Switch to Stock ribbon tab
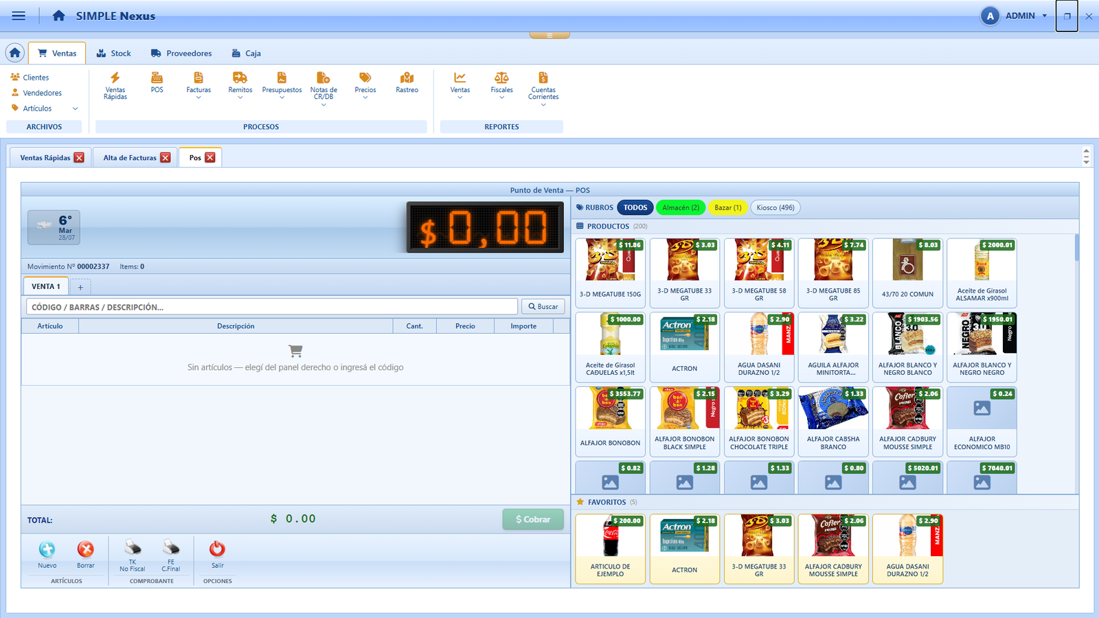The height and width of the screenshot is (618, 1099). [x=113, y=53]
